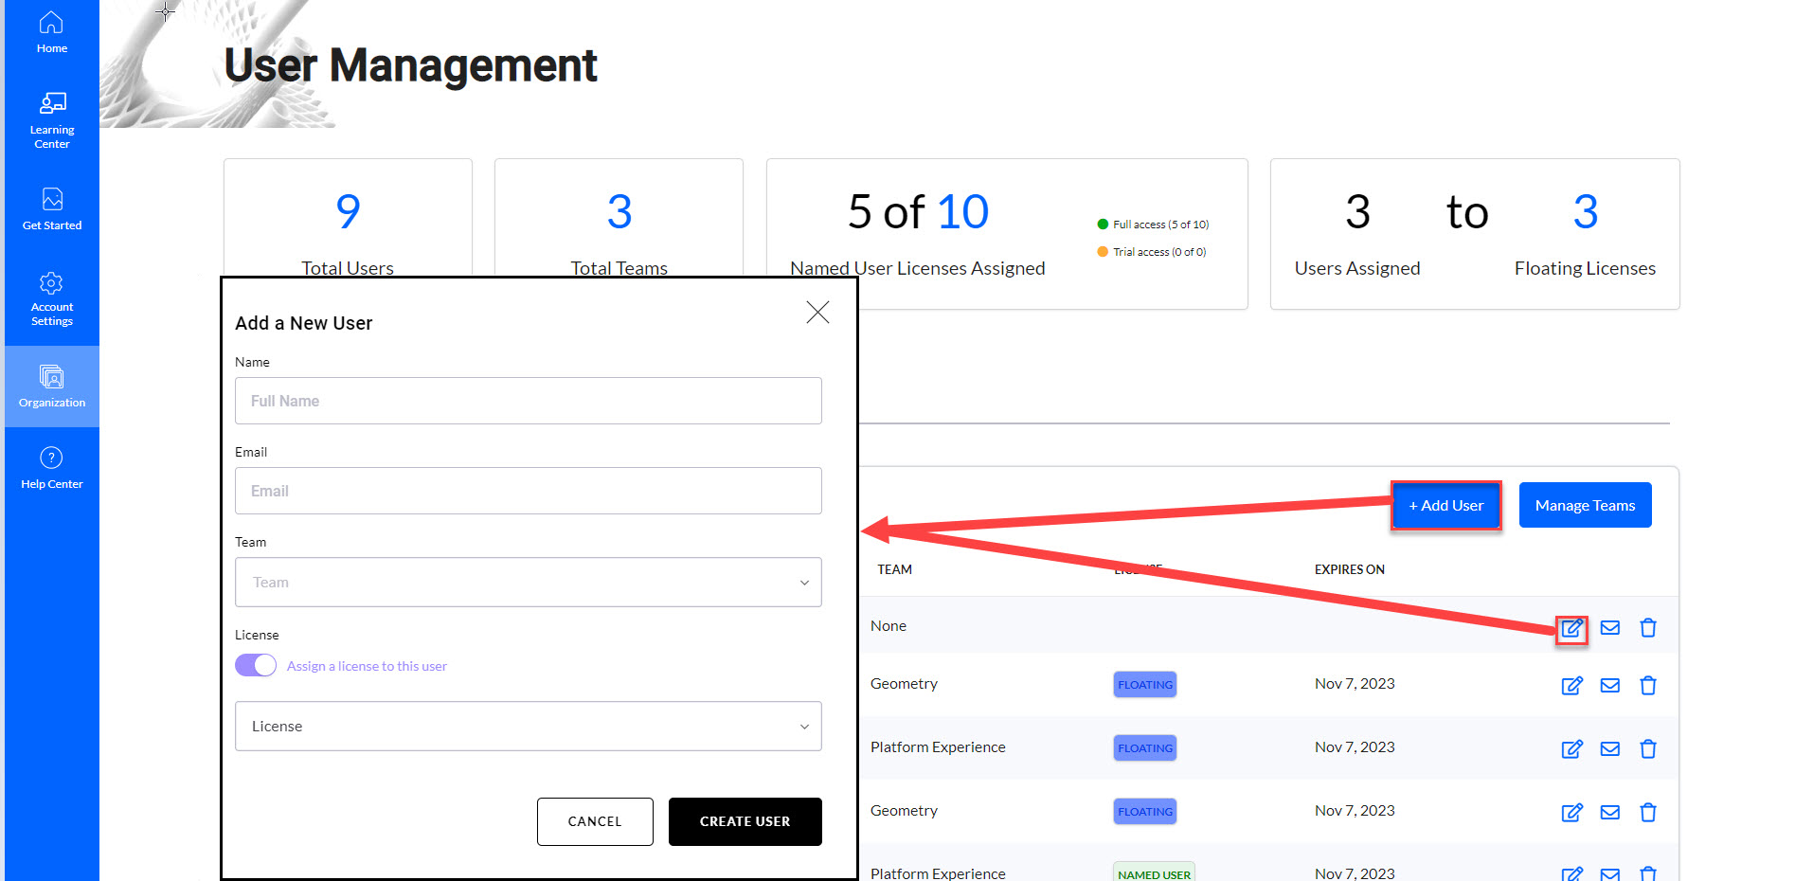Click the TEAM column header
The width and height of the screenshot is (1795, 881).
(x=894, y=569)
